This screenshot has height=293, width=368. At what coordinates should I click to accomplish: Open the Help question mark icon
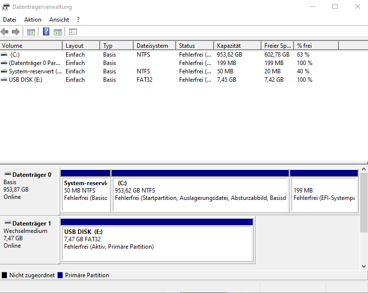click(46, 32)
